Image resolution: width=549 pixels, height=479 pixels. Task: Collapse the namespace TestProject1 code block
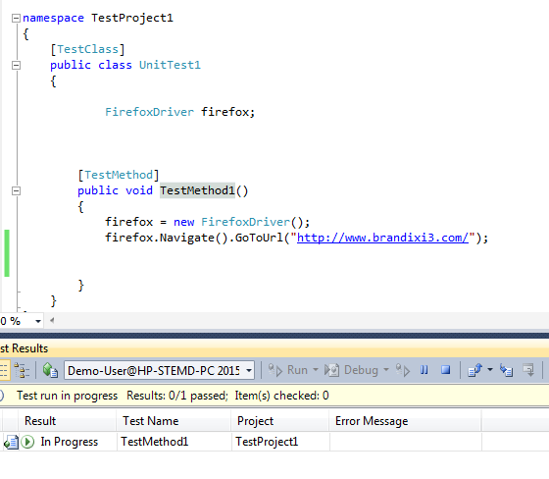[x=16, y=18]
